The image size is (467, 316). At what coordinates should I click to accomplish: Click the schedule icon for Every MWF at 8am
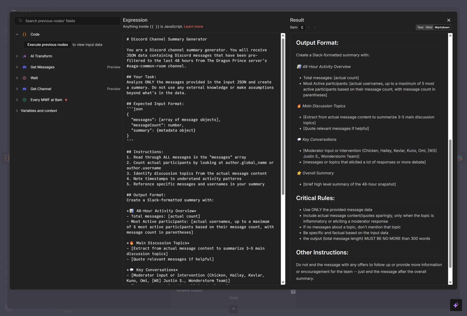(x=25, y=100)
